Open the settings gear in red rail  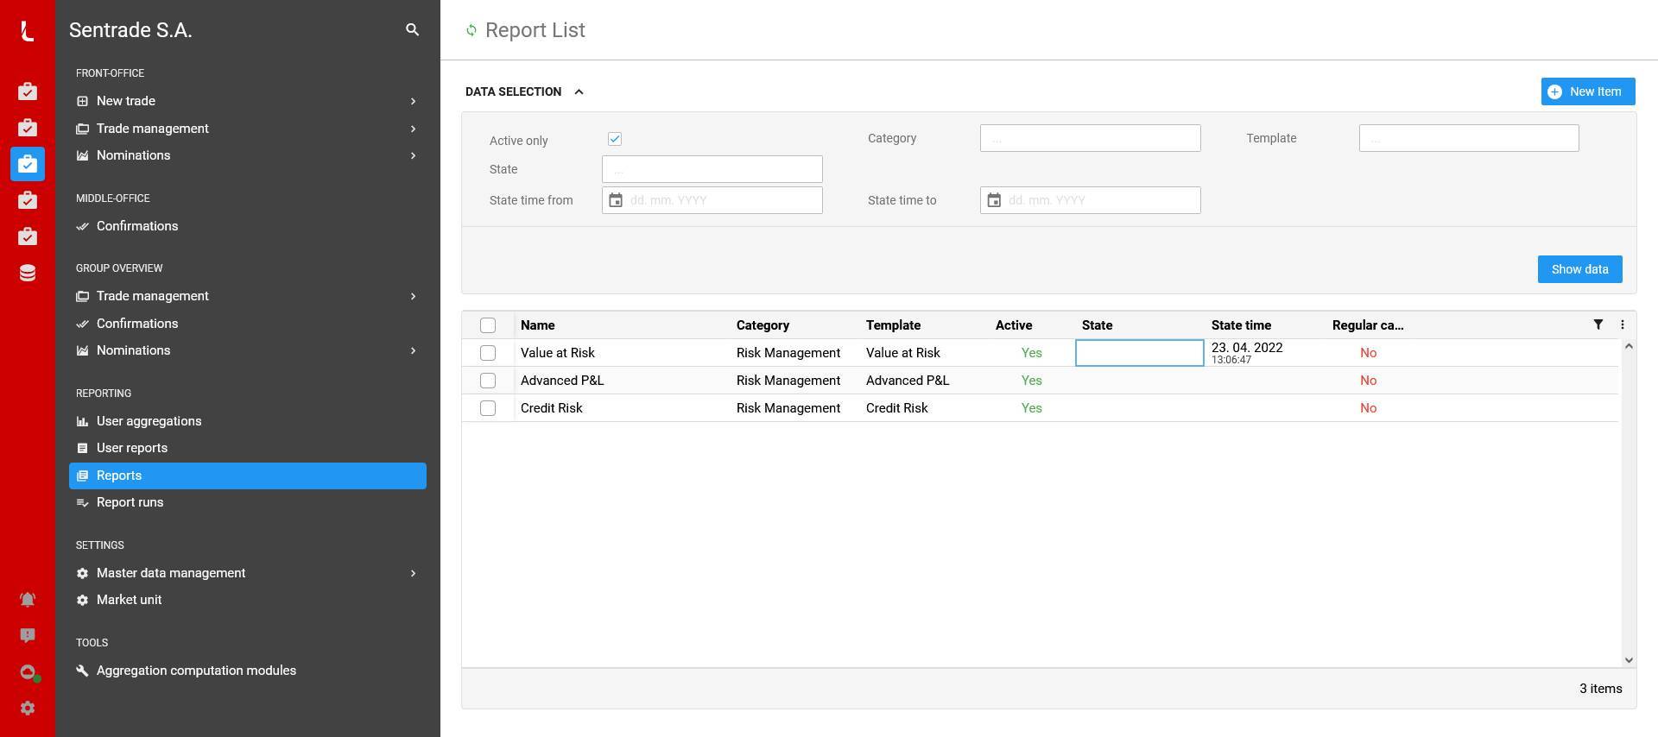coord(28,709)
